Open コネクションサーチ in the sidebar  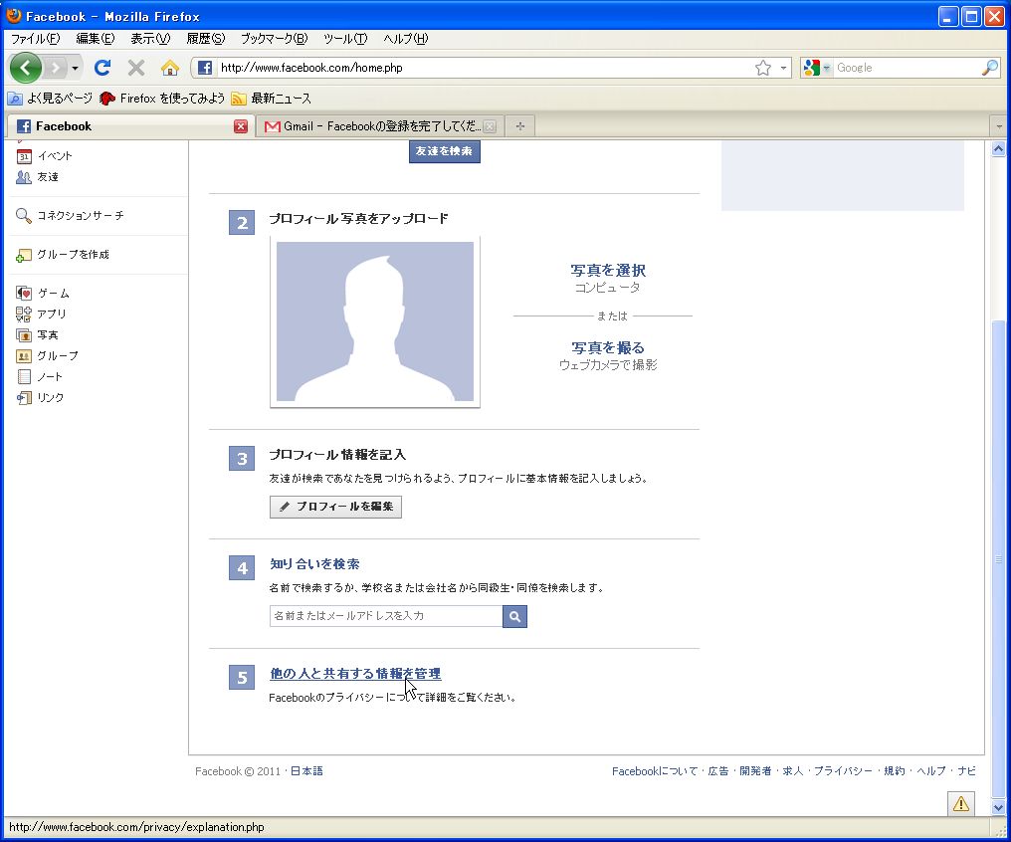coord(70,215)
